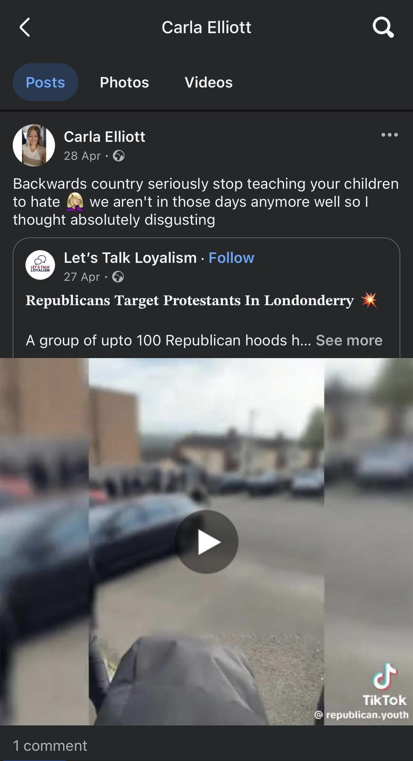Expand shared post text with See more
413x761 pixels.
349,340
